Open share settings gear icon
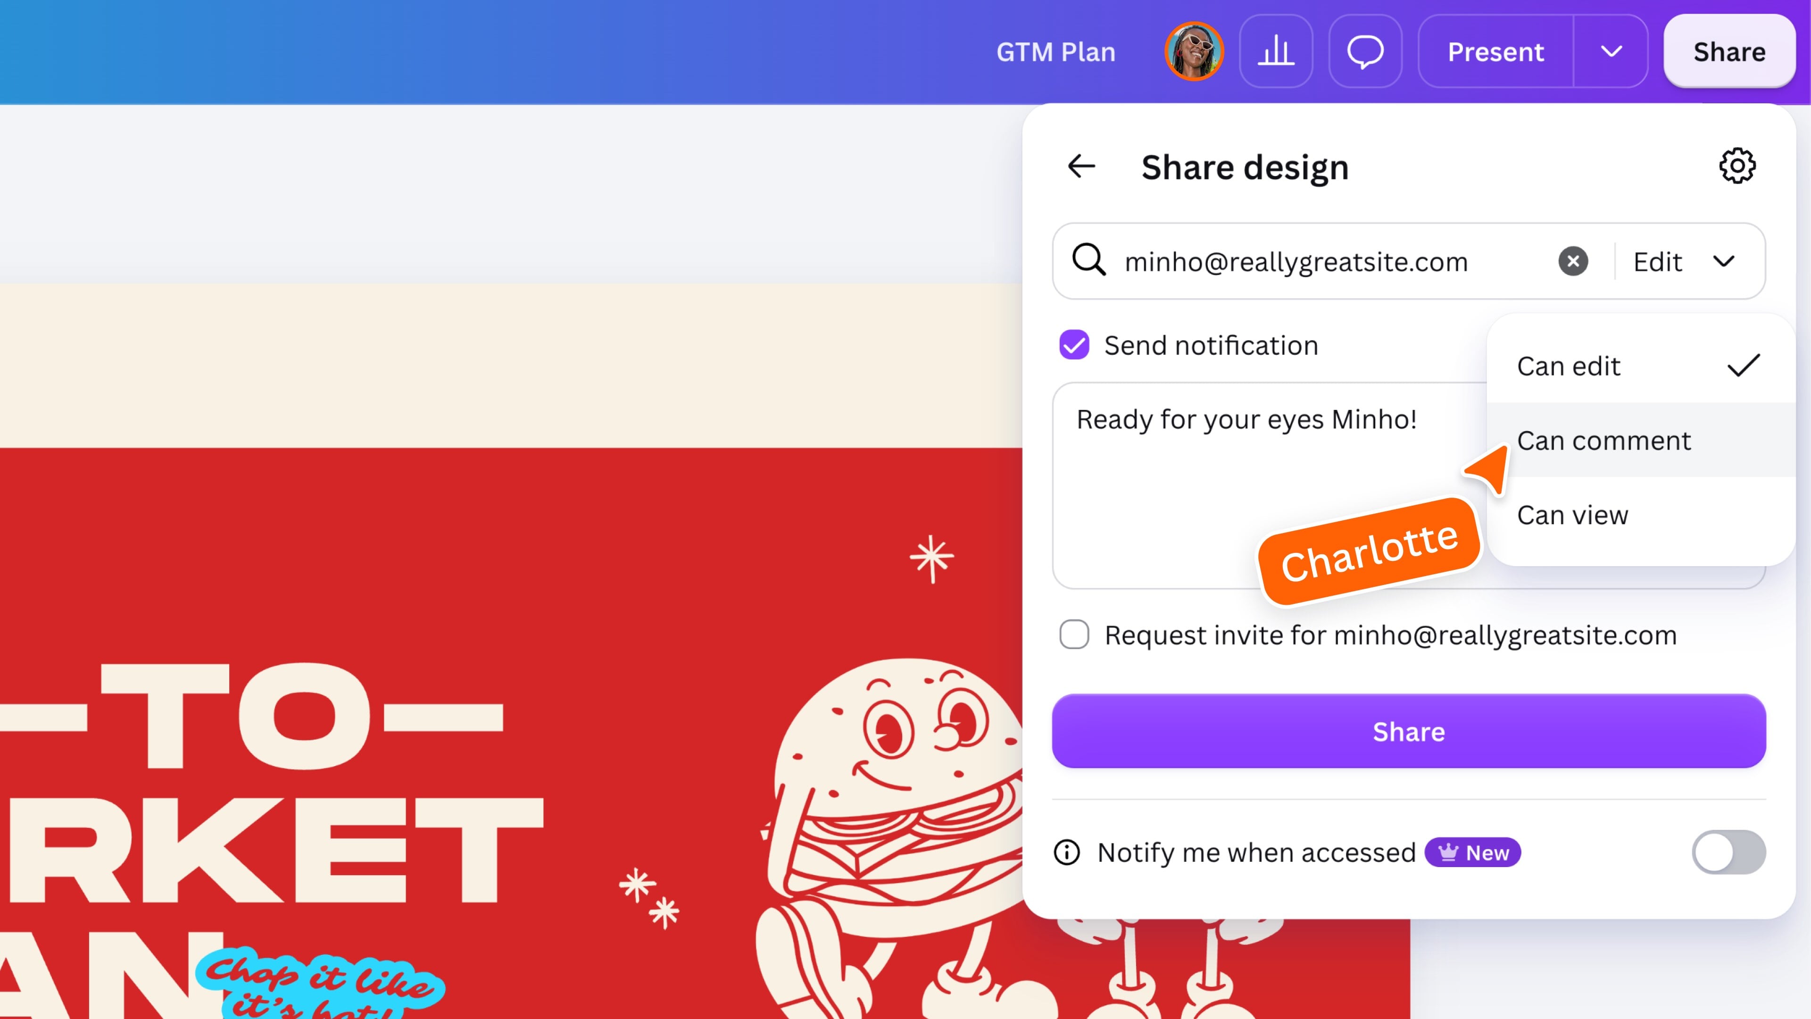Screen dimensions: 1811x1019 (x=1737, y=166)
